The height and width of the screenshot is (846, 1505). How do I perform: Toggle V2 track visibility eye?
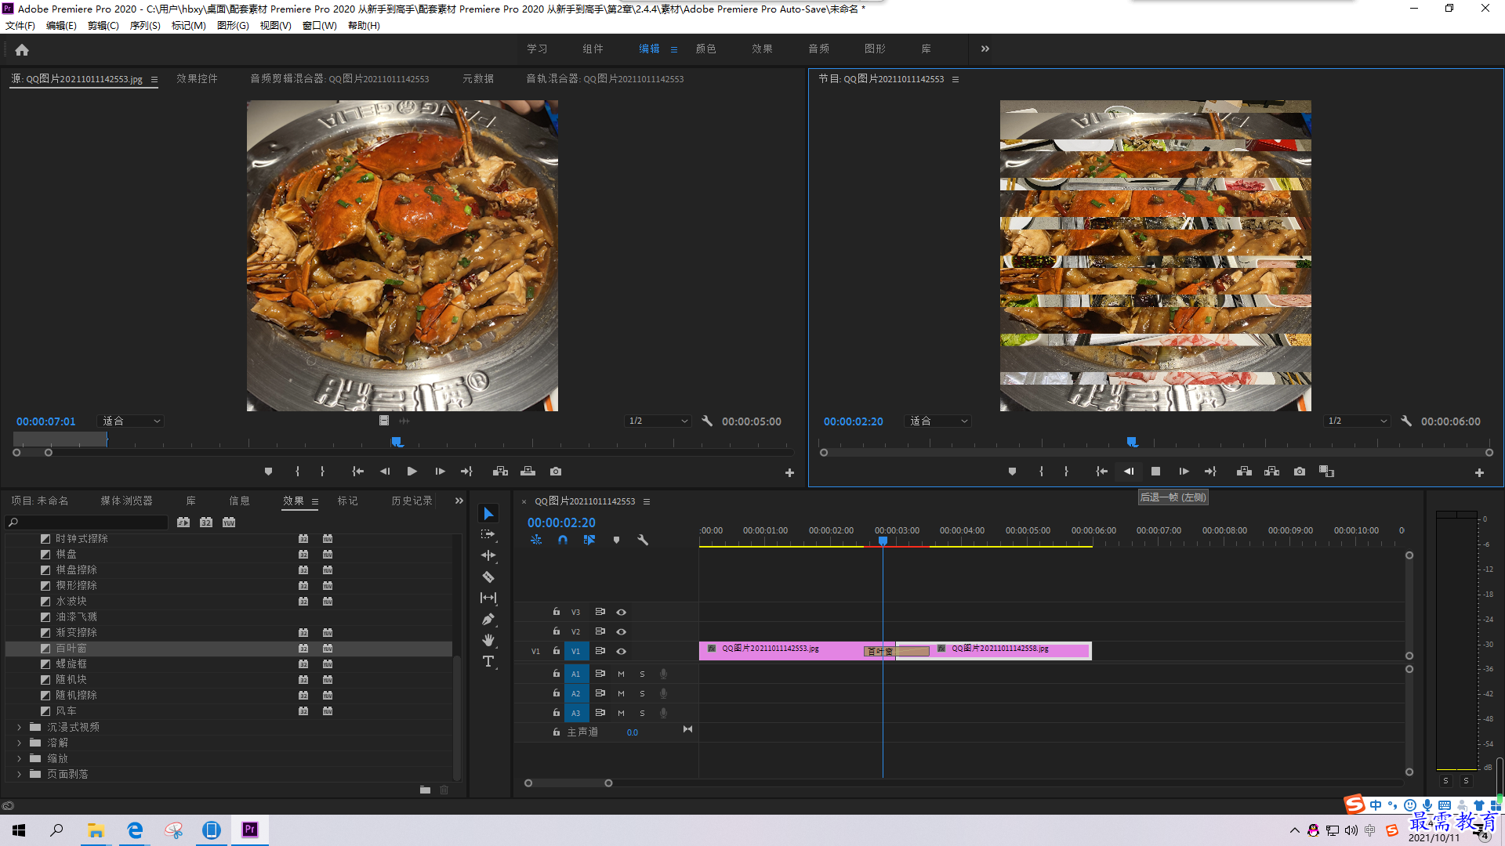coord(622,631)
